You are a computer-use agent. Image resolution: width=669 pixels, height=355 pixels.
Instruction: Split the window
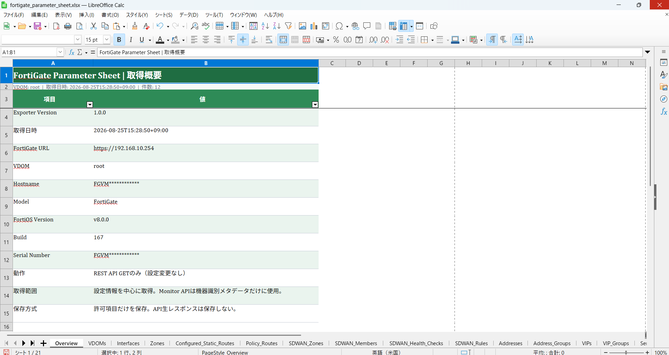pyautogui.click(x=420, y=26)
